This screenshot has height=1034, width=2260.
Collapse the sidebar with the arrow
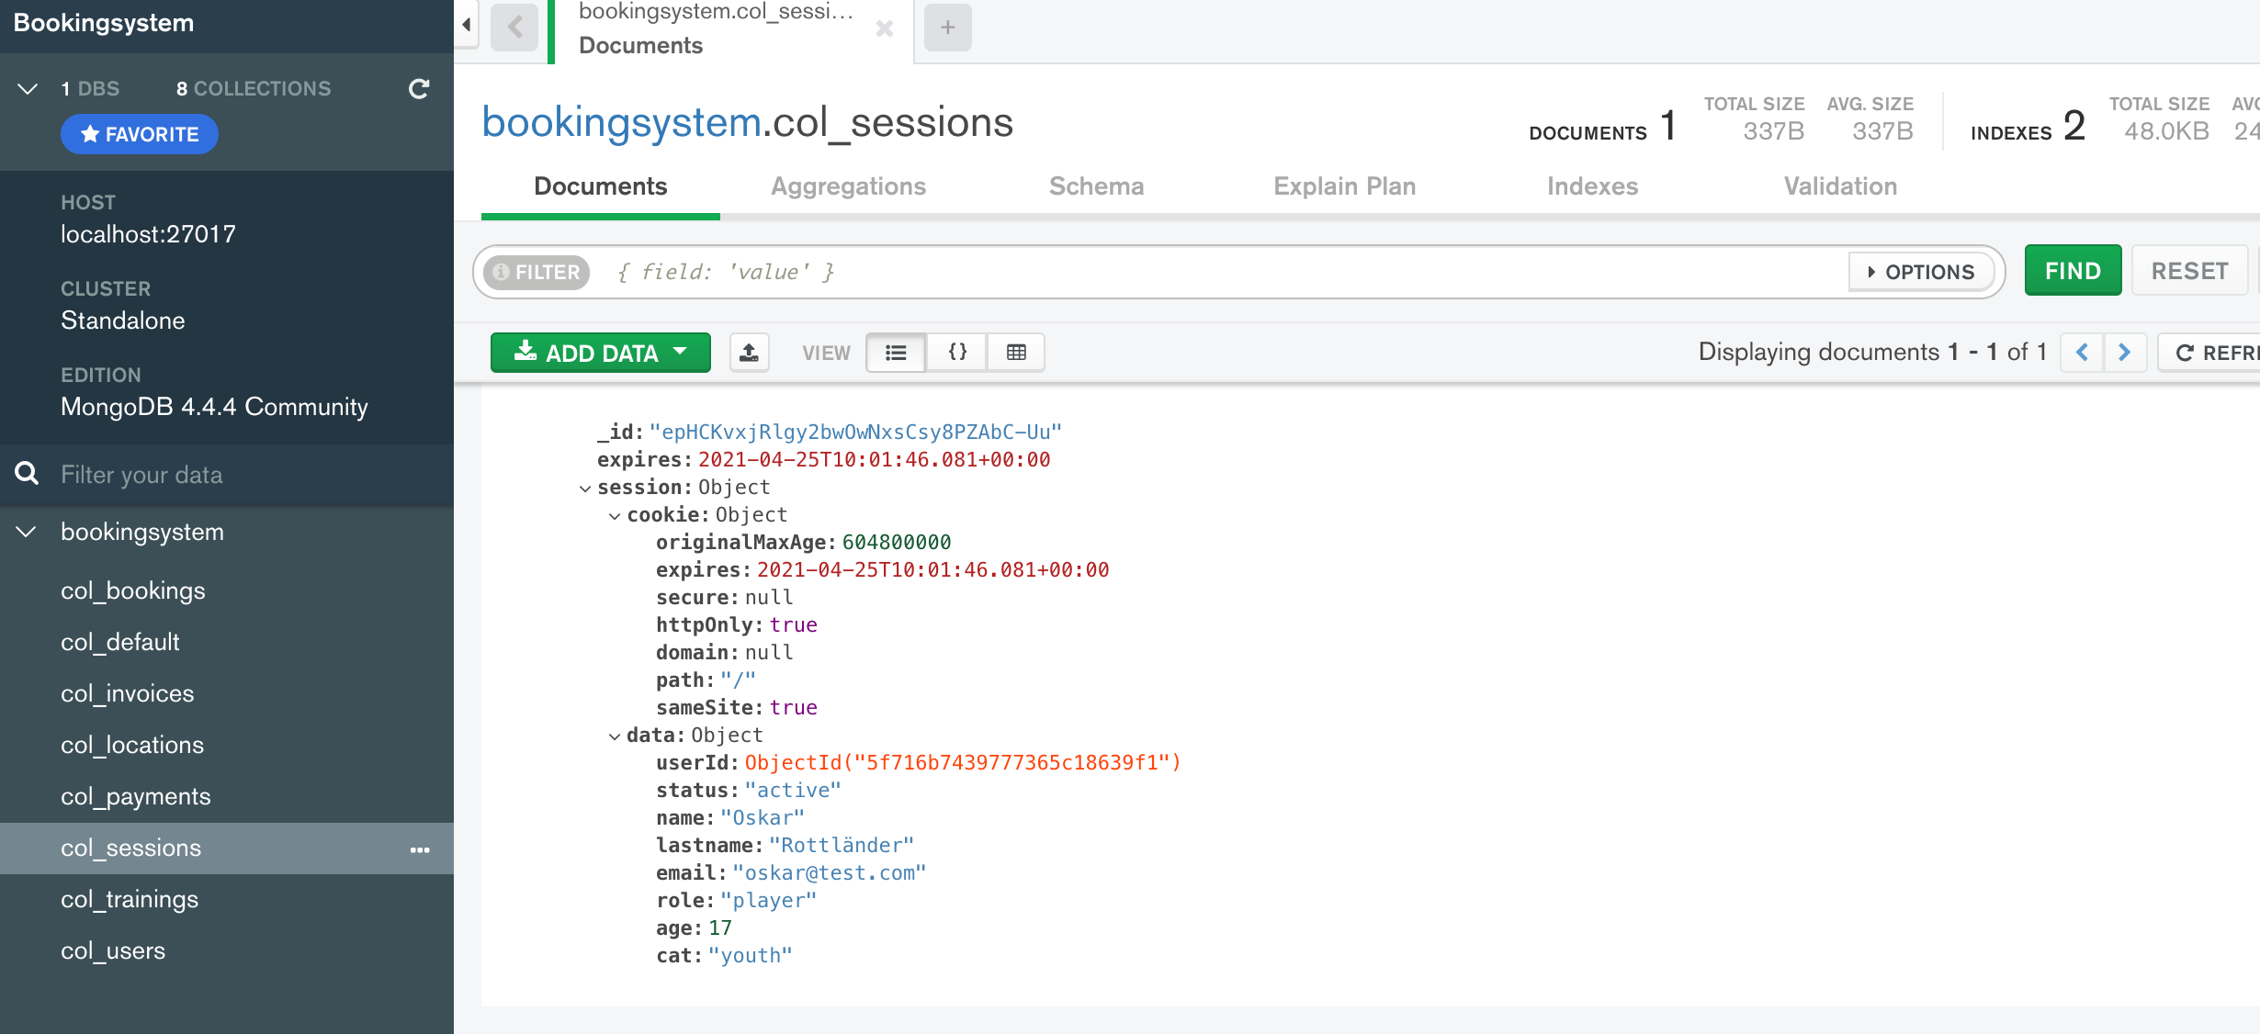point(467,25)
